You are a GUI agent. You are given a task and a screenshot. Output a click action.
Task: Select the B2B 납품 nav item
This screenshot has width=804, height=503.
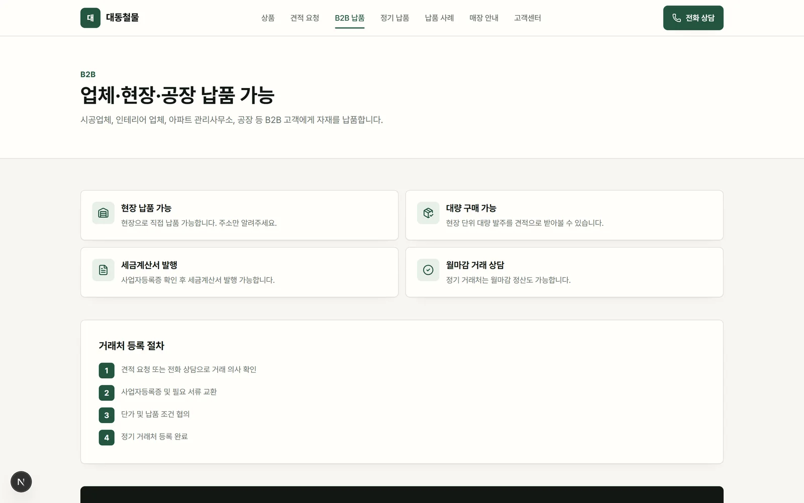[350, 18]
